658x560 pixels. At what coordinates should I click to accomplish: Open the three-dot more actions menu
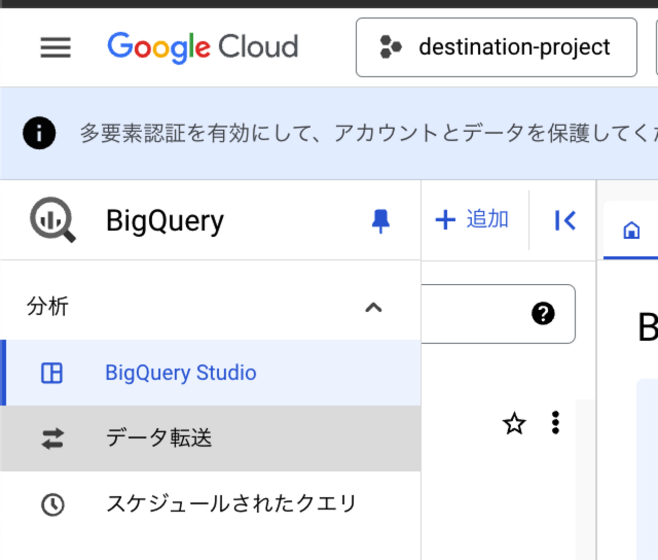coord(555,423)
